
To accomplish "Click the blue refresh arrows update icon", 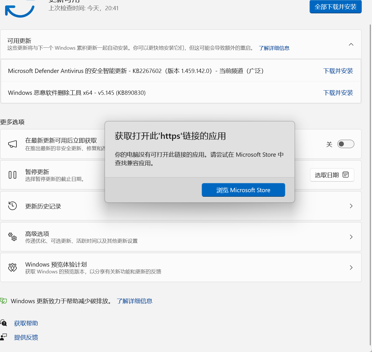I will pyautogui.click(x=20, y=9).
